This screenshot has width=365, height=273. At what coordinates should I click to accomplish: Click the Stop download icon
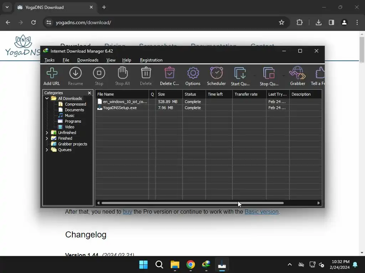(99, 76)
